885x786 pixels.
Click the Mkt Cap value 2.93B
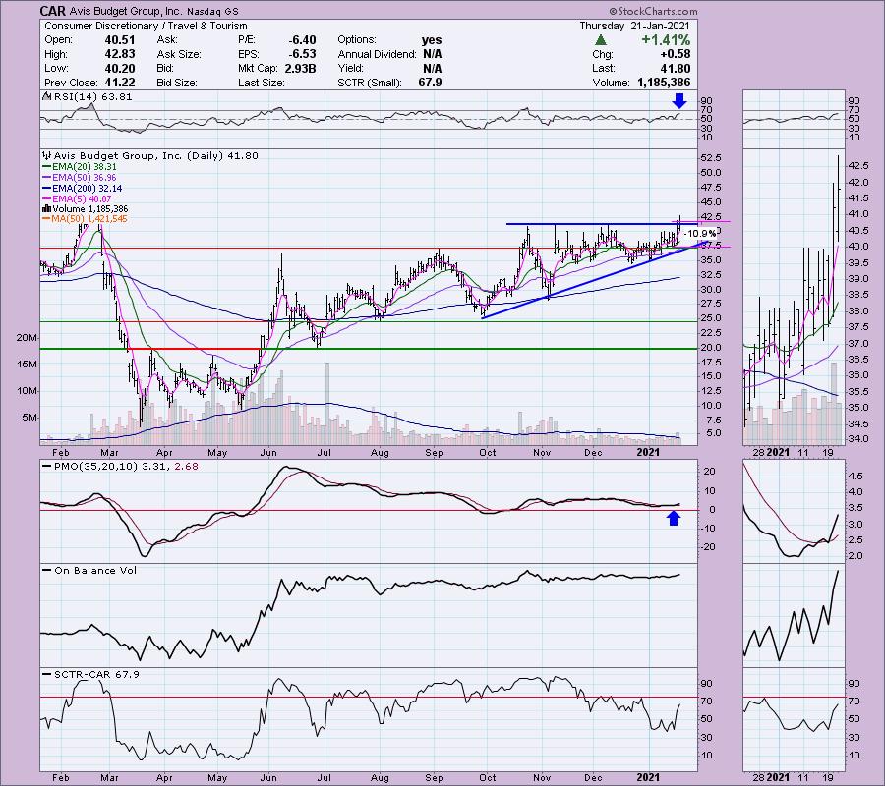[x=299, y=68]
